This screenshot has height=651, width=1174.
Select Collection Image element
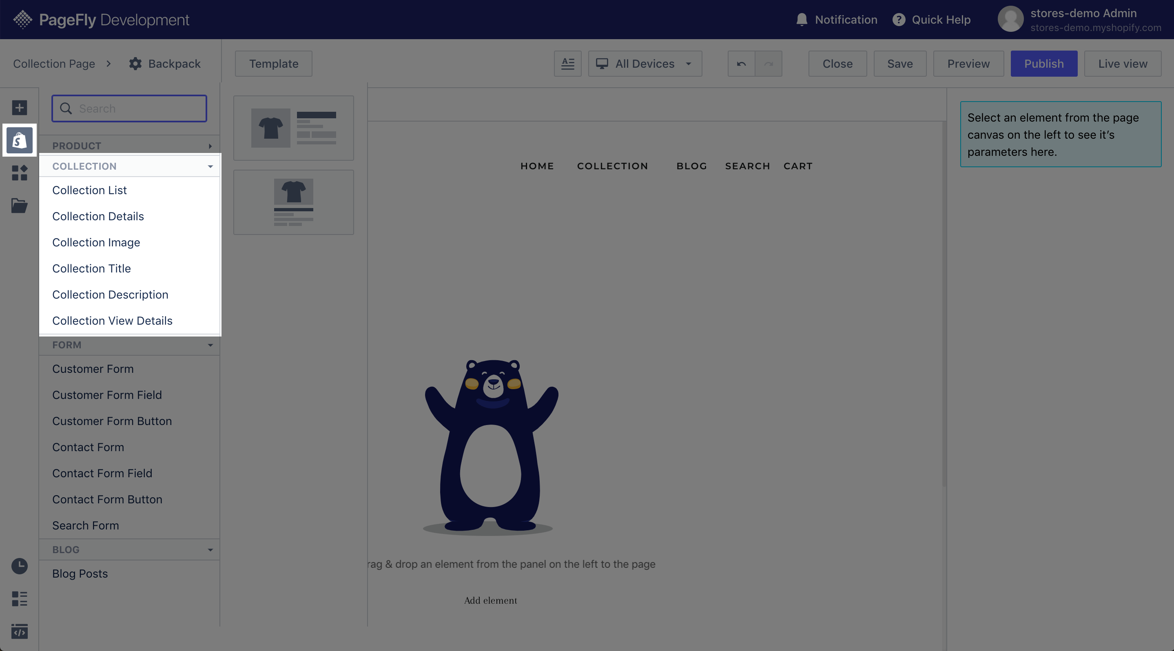tap(96, 242)
